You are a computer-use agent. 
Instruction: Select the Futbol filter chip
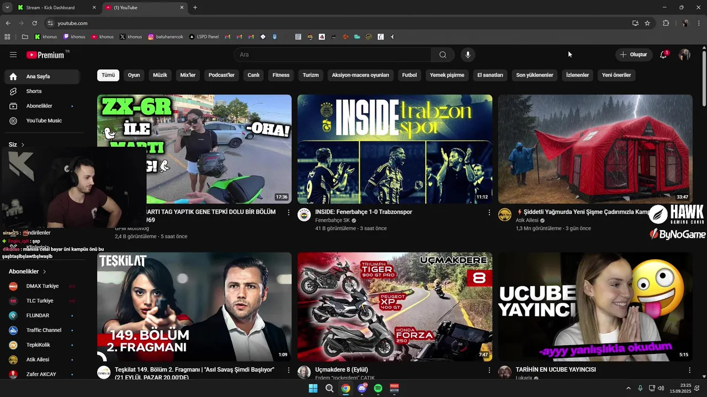pyautogui.click(x=409, y=75)
